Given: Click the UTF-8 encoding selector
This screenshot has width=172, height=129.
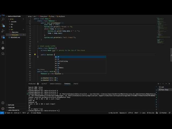Looking at the screenshot, I should point(130,113).
